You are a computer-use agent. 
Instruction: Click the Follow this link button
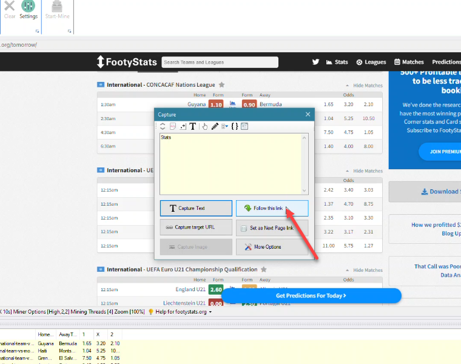[x=272, y=208]
